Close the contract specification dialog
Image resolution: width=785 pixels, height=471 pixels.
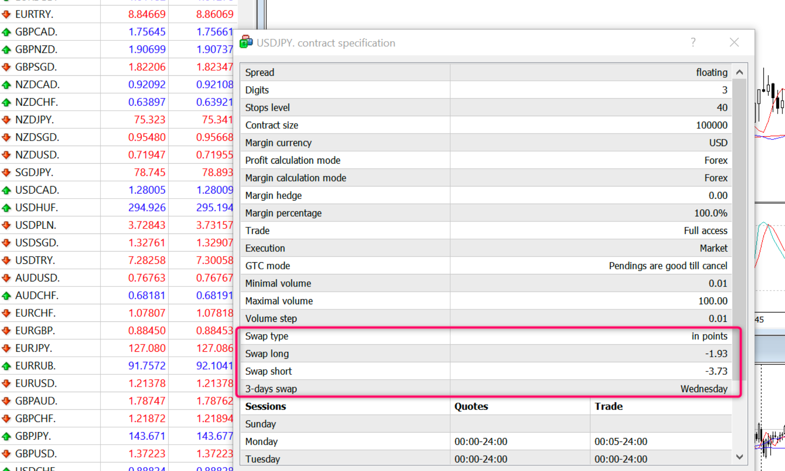coord(734,42)
